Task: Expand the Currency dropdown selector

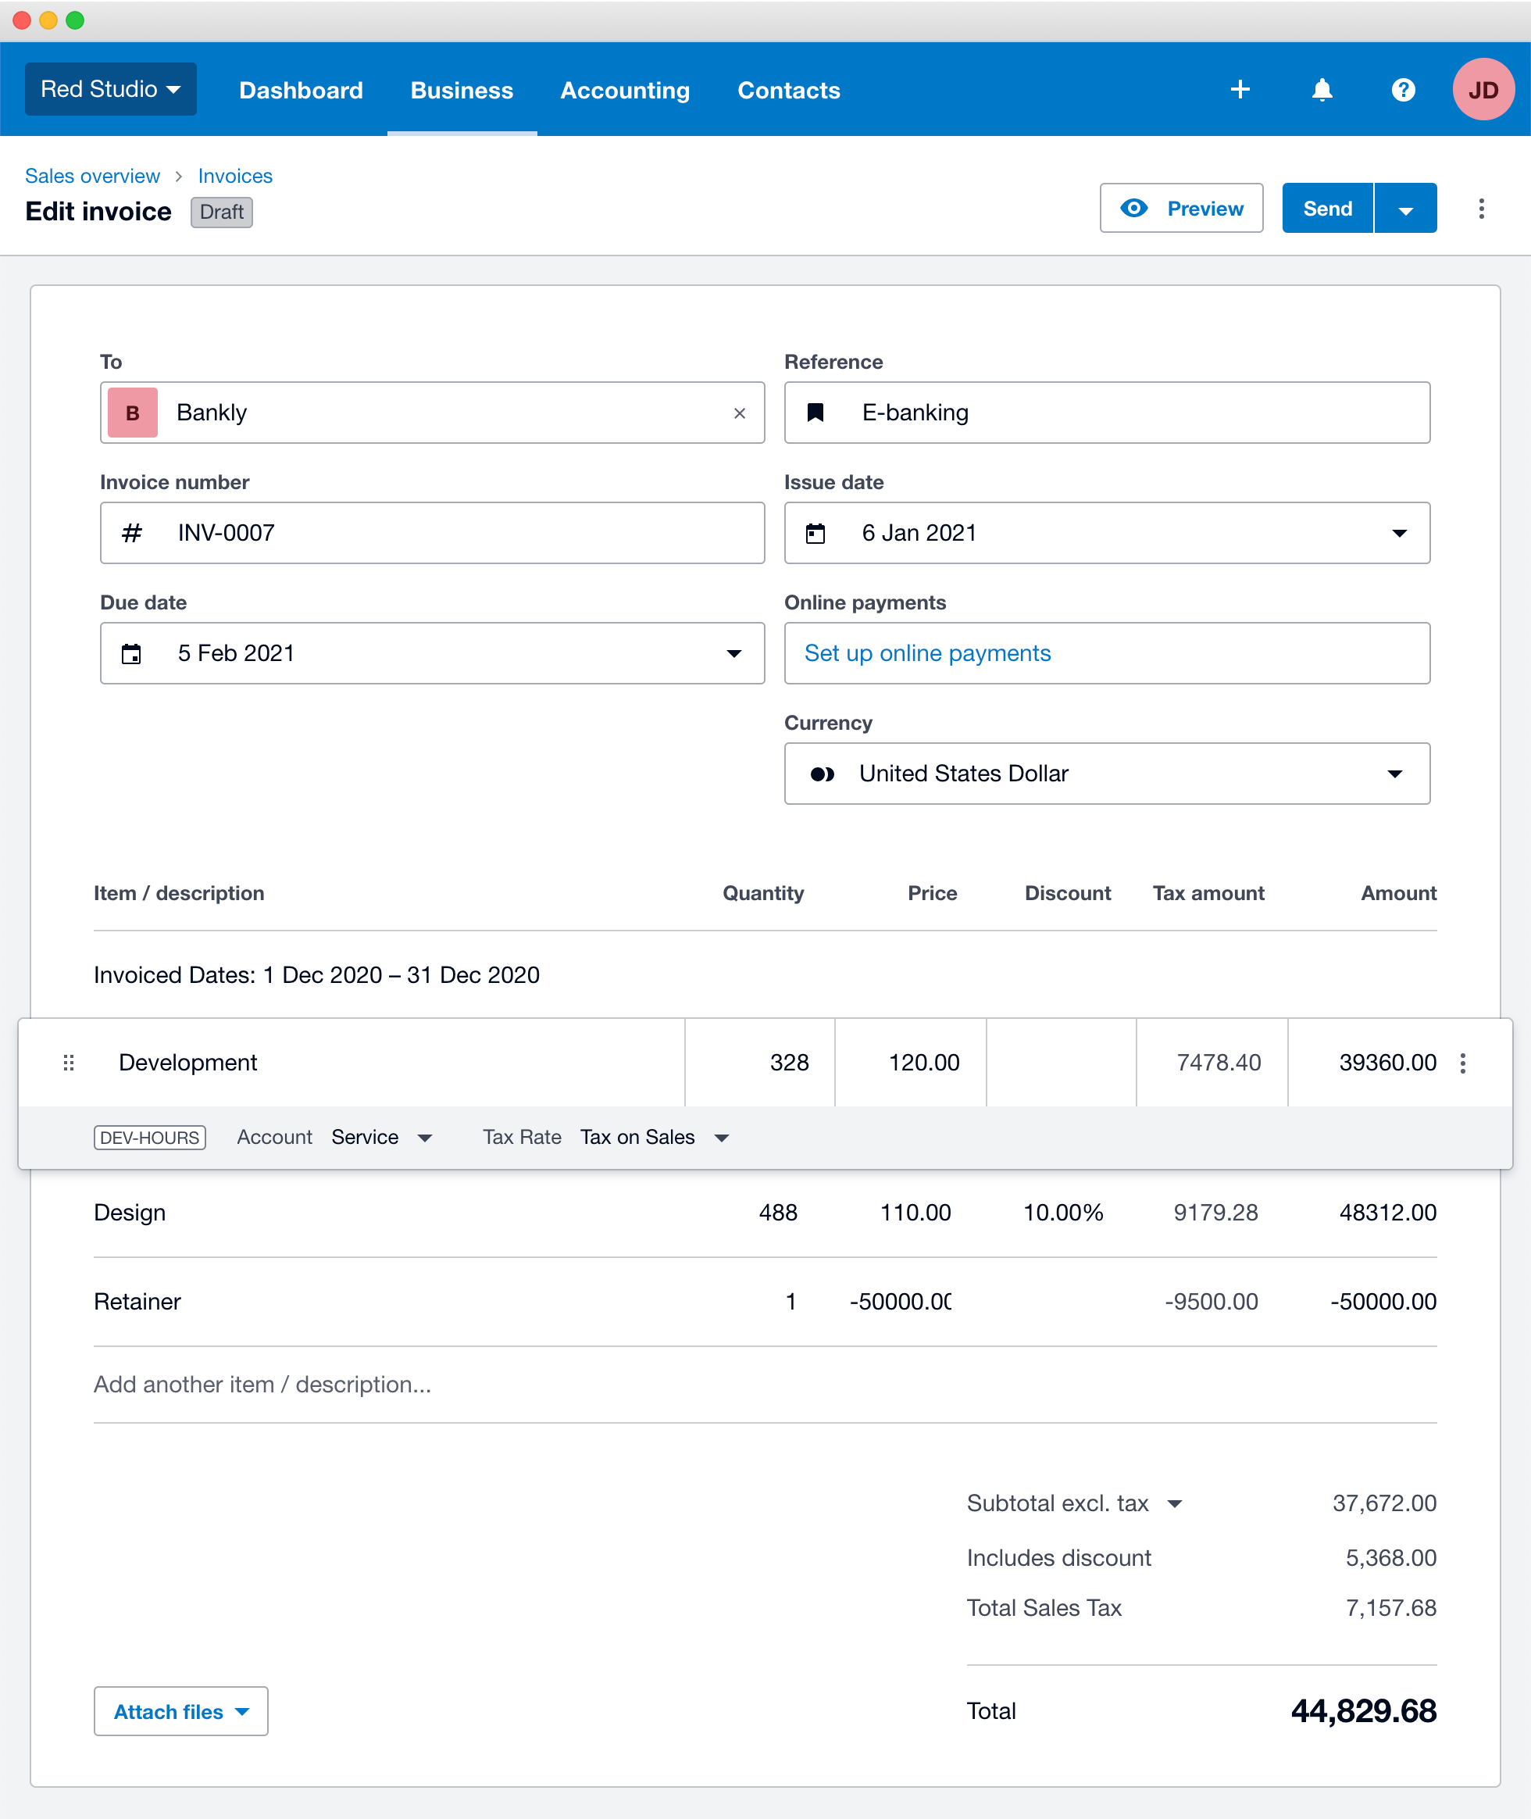Action: pos(1397,775)
